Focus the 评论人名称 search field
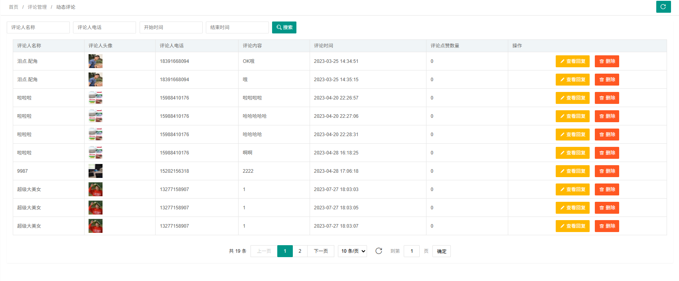Image resolution: width=679 pixels, height=281 pixels. click(38, 27)
